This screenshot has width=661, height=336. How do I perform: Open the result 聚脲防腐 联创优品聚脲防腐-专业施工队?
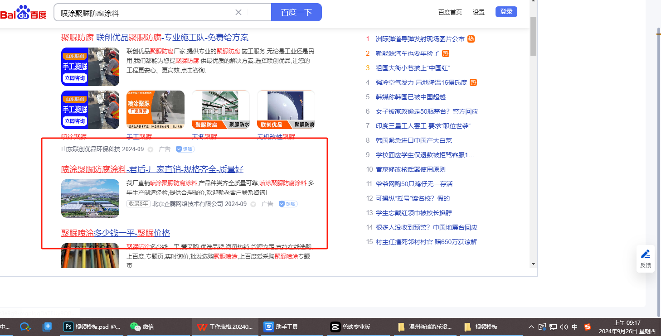pos(155,38)
